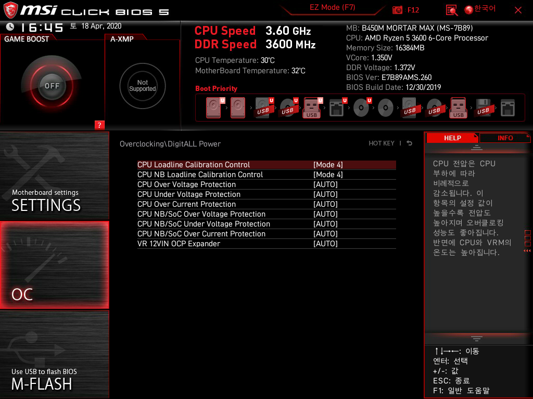Select the CPU NB/SoC Under Voltage Protection label

[204, 223]
